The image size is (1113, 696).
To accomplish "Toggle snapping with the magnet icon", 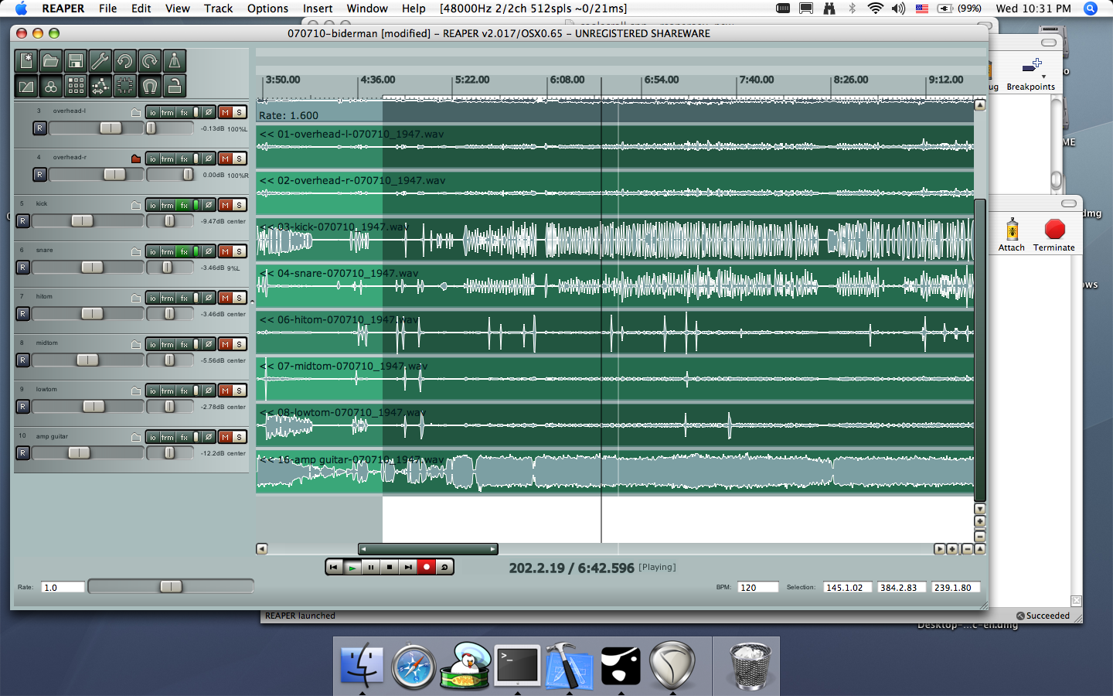I will 149,87.
